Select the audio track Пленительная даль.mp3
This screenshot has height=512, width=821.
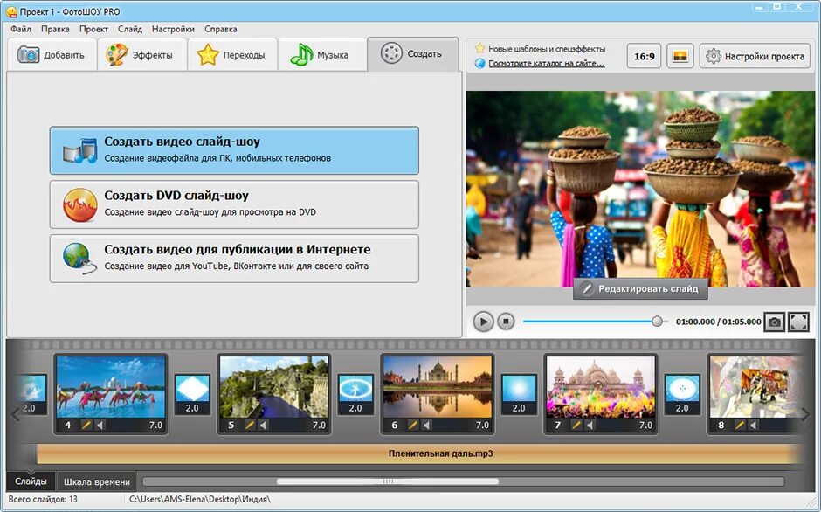419,453
